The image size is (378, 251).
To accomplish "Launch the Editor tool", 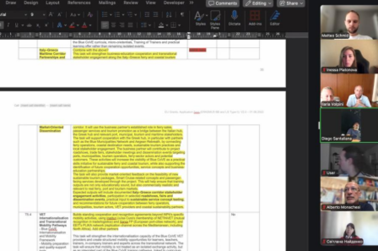I will pyautogui.click(x=275, y=18).
